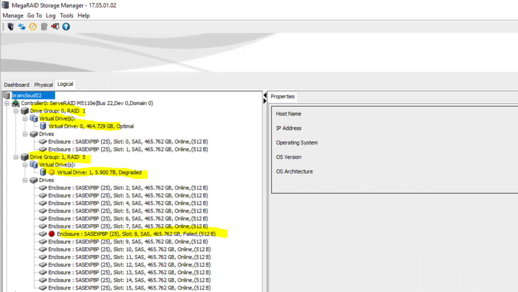Select the Slot 3 drive row
Screen dimensions: 518x292
(x=128, y=196)
